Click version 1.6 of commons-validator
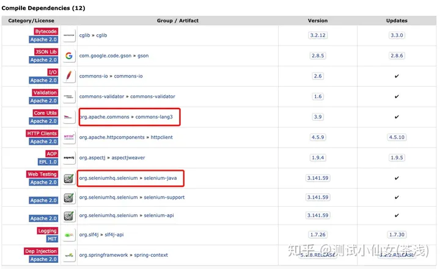 coord(318,96)
